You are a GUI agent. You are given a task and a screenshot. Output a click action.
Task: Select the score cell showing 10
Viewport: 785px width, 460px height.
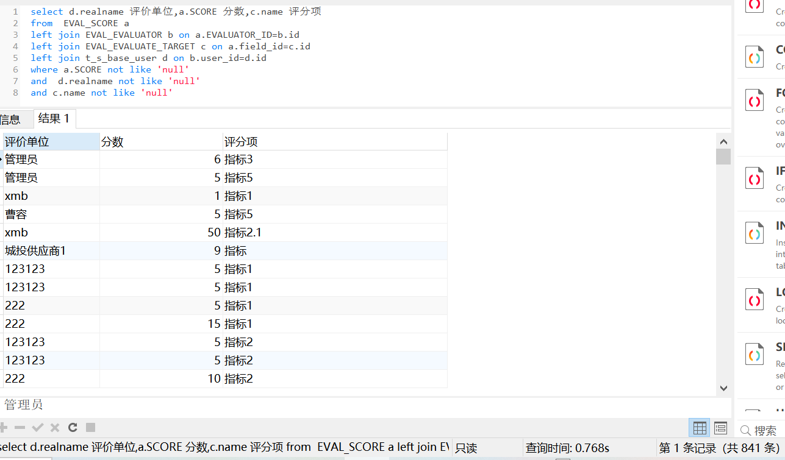coord(161,379)
